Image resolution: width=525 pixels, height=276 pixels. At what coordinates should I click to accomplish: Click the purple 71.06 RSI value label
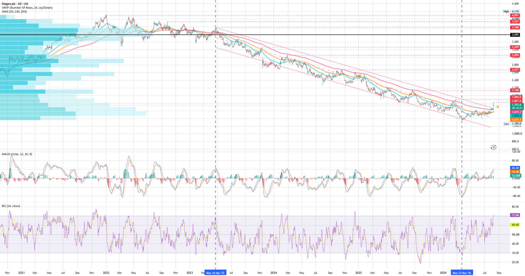coord(515,215)
